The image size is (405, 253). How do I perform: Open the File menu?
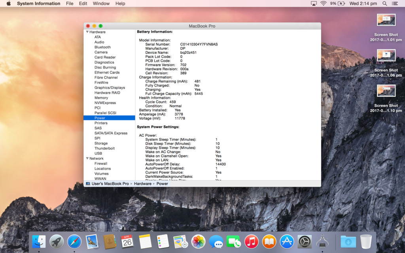click(x=70, y=3)
